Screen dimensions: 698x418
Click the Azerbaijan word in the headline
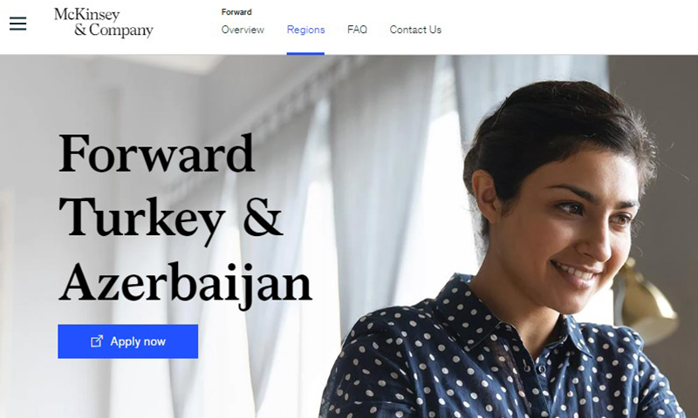pyautogui.click(x=186, y=283)
